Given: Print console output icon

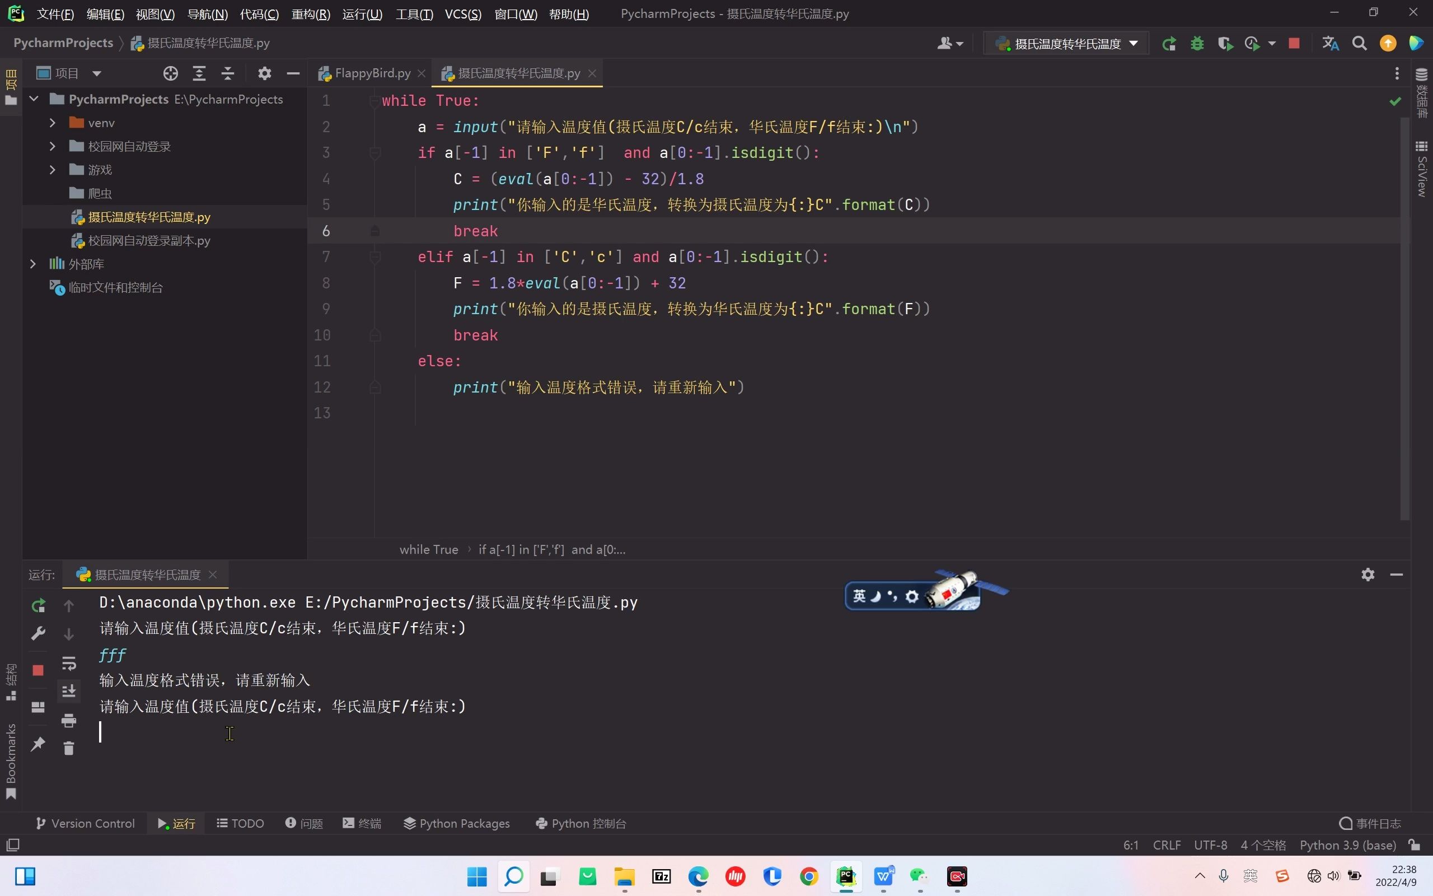Looking at the screenshot, I should click(x=69, y=720).
